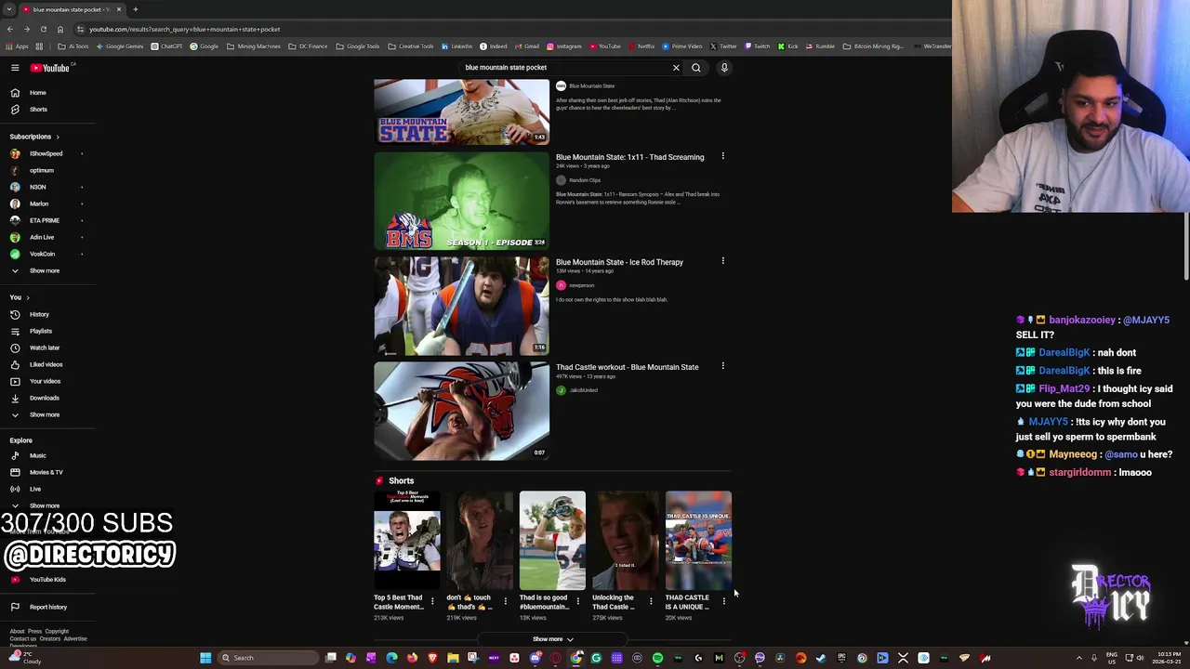The width and height of the screenshot is (1190, 669).
Task: Open the YouTube hamburger guide menu
Action: 15,68
